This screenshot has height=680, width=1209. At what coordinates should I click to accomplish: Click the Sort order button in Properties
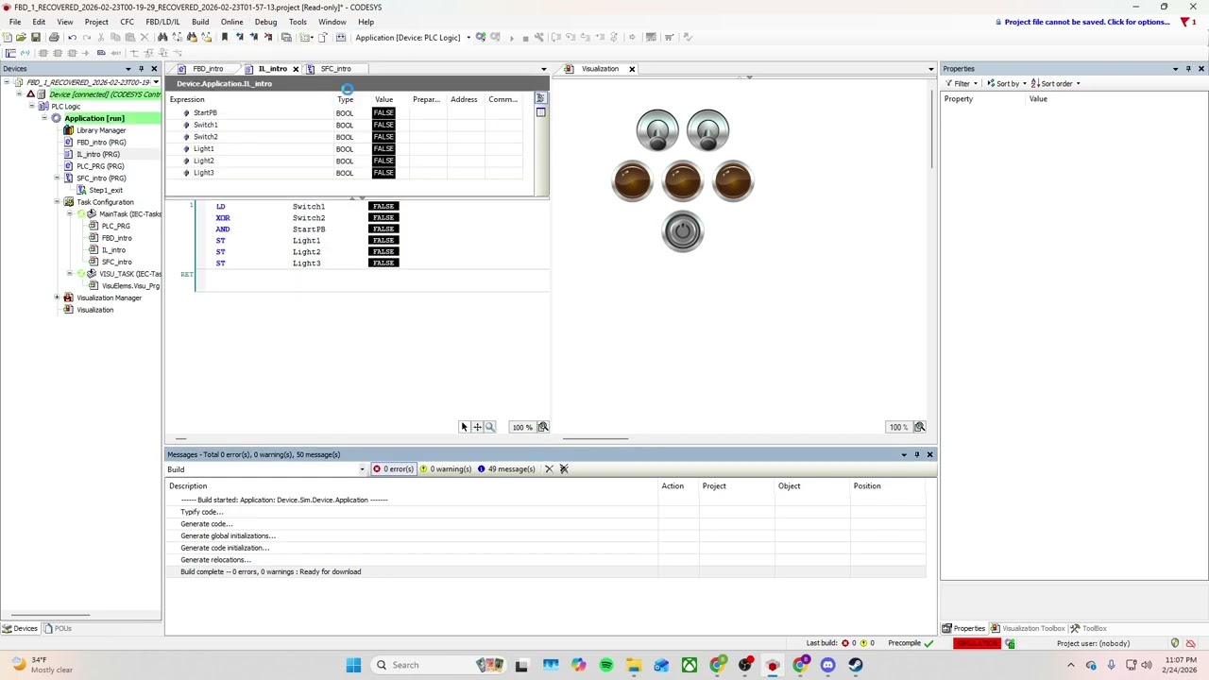click(1056, 83)
